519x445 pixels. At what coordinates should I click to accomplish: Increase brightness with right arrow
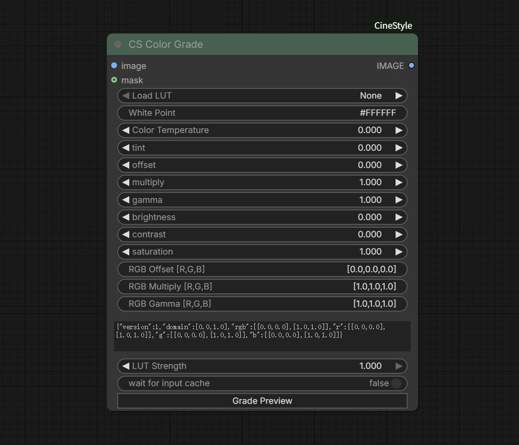click(x=399, y=217)
